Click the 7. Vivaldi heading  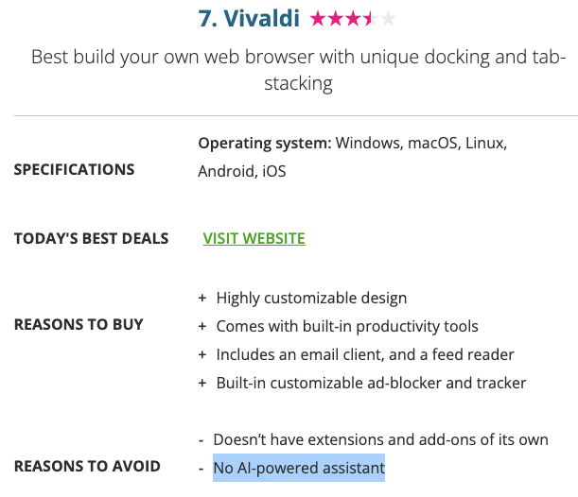click(249, 18)
